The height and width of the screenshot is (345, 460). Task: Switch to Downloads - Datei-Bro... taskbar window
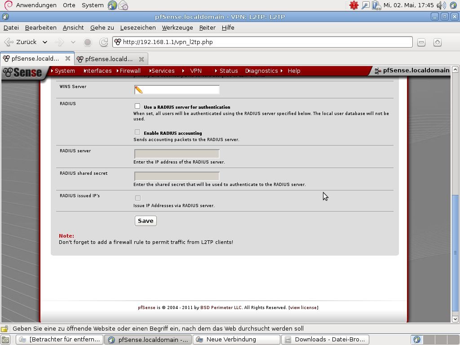pos(325,340)
